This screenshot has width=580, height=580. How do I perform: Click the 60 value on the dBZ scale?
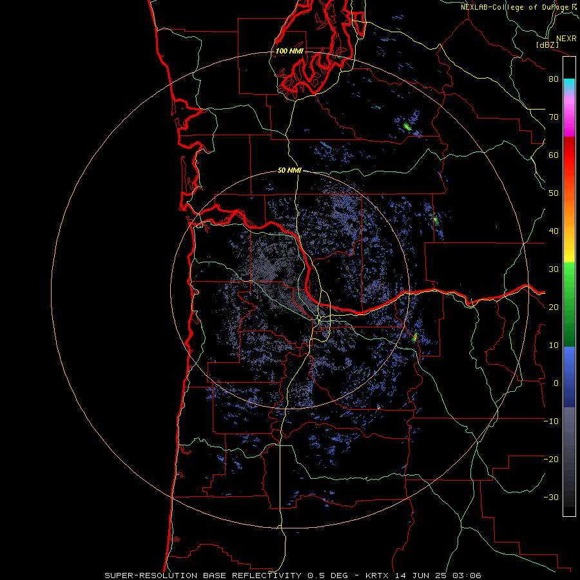click(x=554, y=155)
